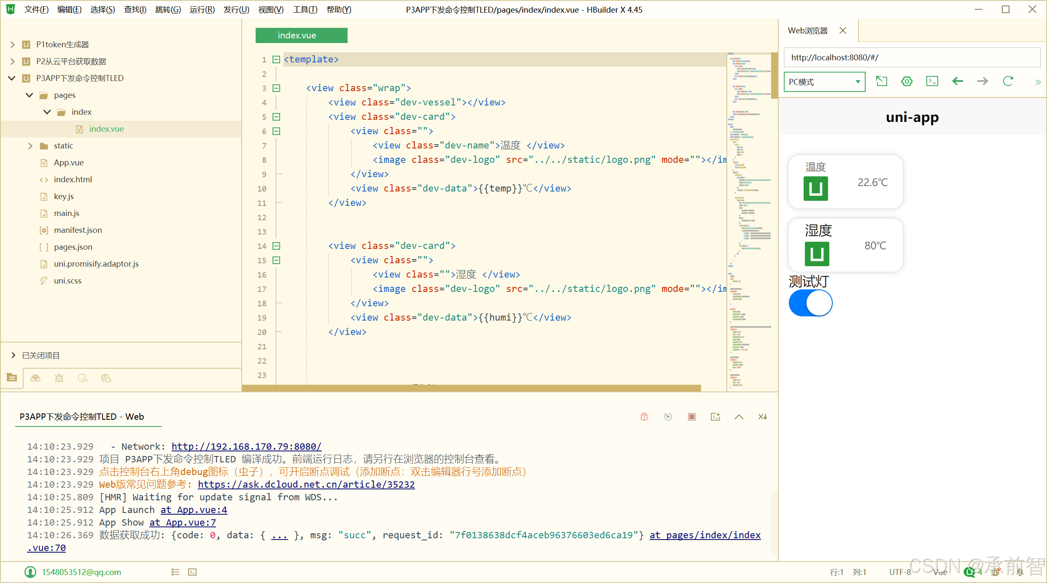Click the Network 192.168.170.79:8080 link
The height and width of the screenshot is (583, 1047).
[x=246, y=446]
